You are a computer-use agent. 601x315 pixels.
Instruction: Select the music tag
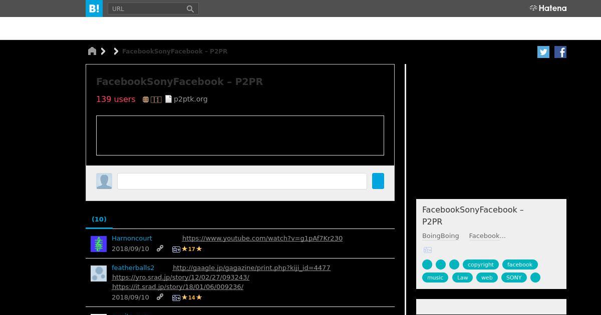435,277
